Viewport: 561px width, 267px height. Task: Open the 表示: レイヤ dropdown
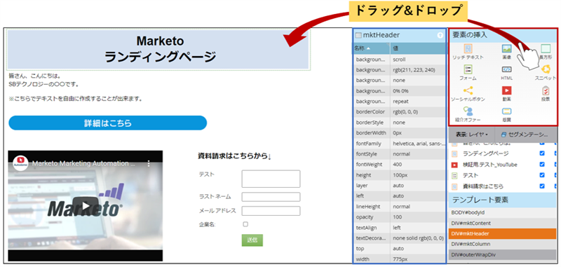point(471,135)
